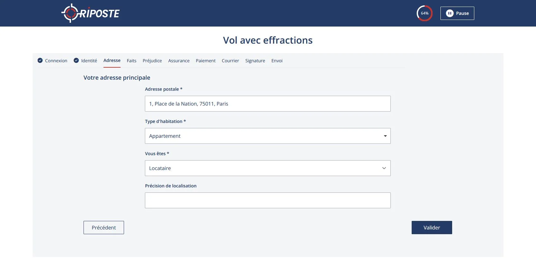Click the 64% circular progress indicator
536x280 pixels.
424,13
